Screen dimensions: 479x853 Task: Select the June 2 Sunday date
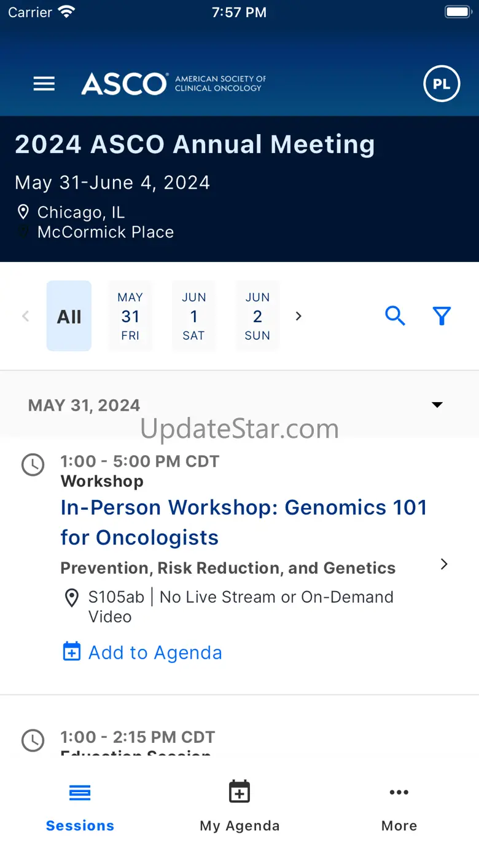pyautogui.click(x=257, y=316)
